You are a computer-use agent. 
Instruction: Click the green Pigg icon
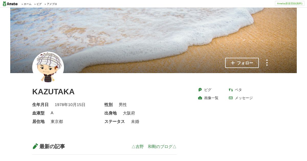[x=200, y=90]
